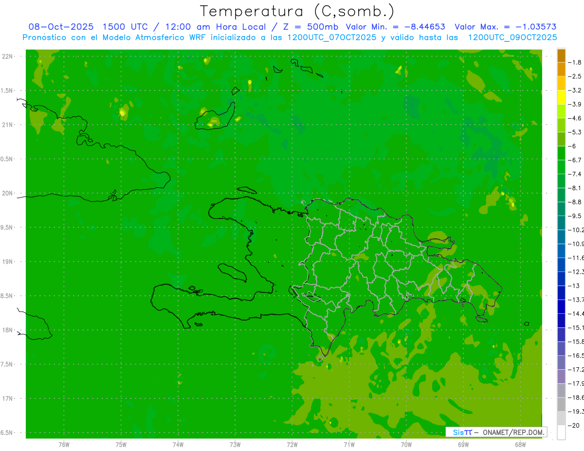Click the gray swatch between -18.6 and -19.3
The height and width of the screenshot is (451, 584).
tap(561, 404)
